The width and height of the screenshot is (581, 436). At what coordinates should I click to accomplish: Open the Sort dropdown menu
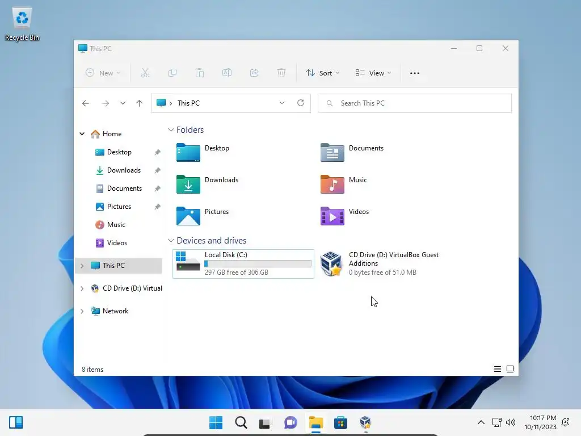[x=322, y=73]
